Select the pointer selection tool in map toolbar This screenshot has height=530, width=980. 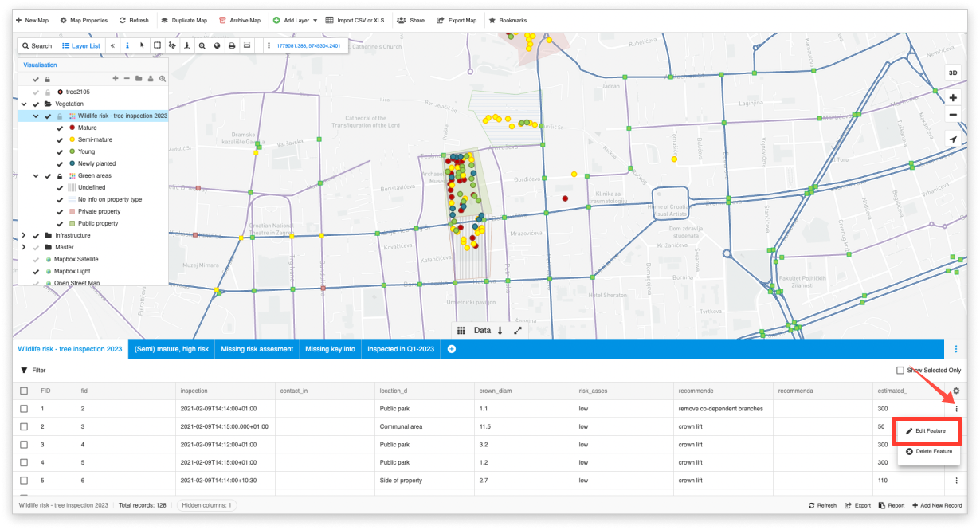(142, 46)
